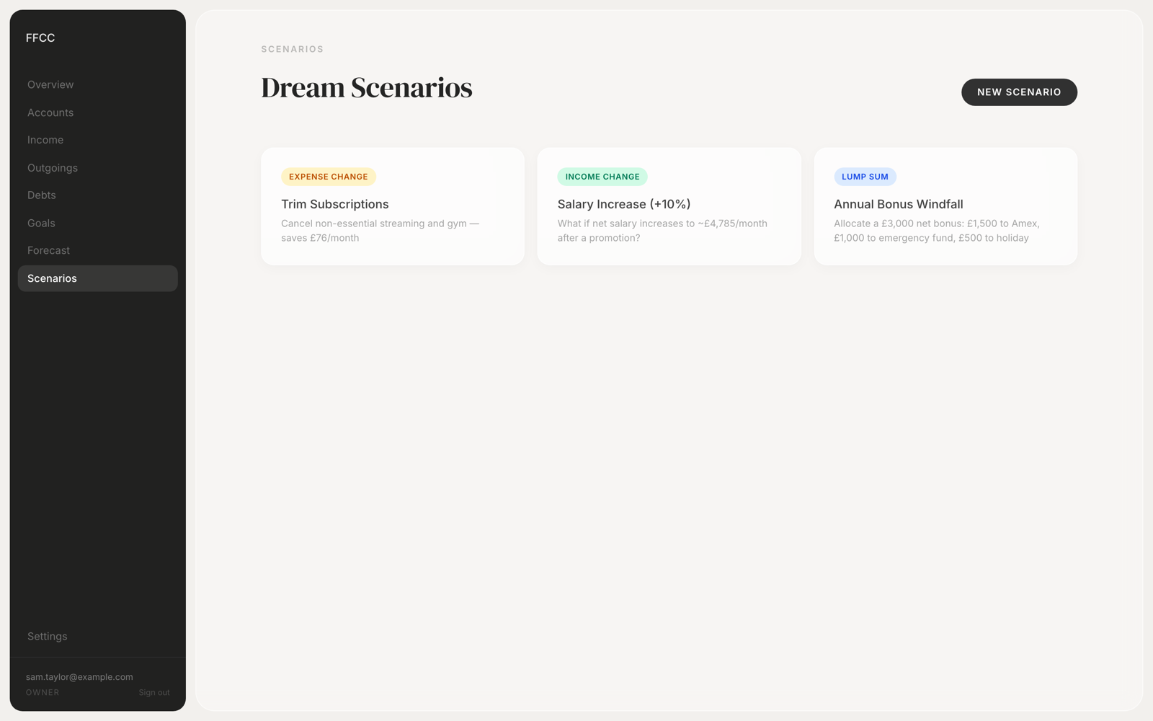The width and height of the screenshot is (1153, 721).
Task: Click 'What if net salary increases' description
Action: (x=662, y=231)
